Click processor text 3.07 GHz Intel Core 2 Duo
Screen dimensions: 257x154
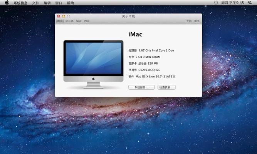156,50
